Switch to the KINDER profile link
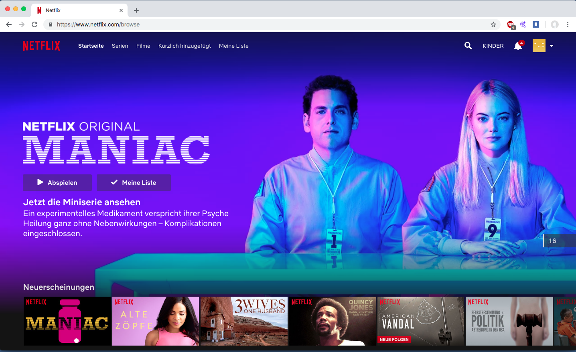The height and width of the screenshot is (352, 576). (x=493, y=46)
